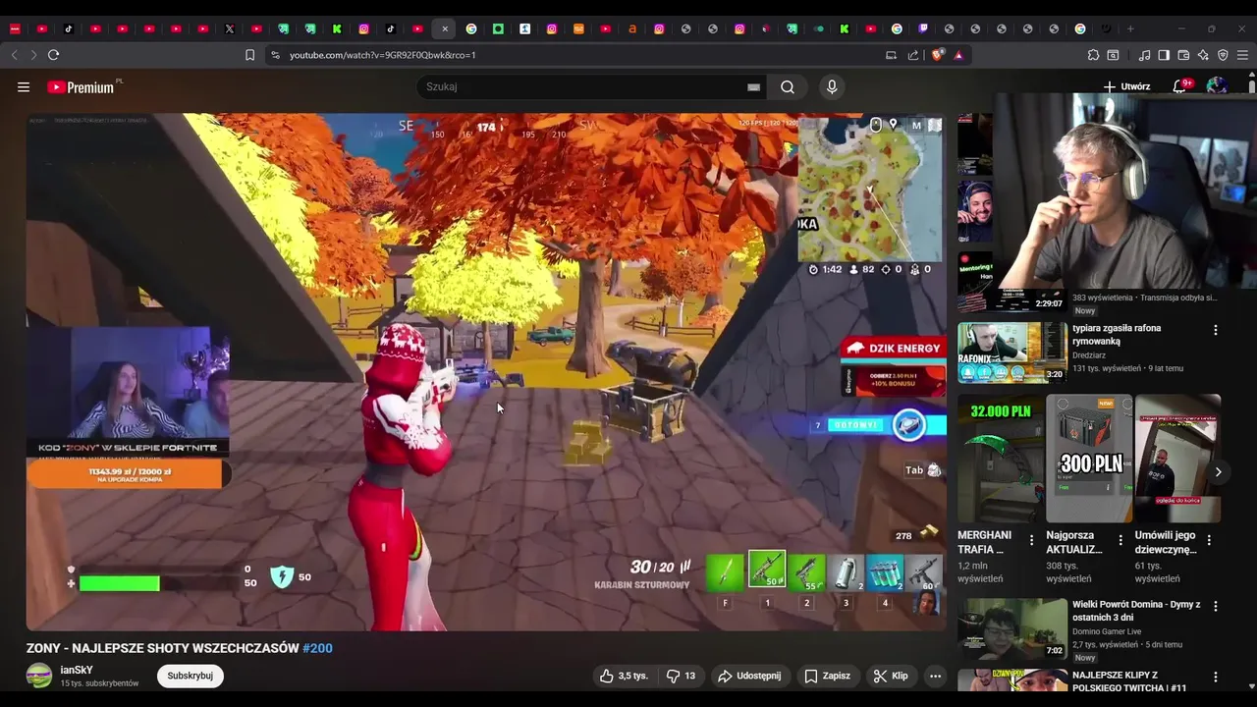Screen dimensions: 1257x707
Task: Open media controls music note icon
Action: (x=1144, y=55)
